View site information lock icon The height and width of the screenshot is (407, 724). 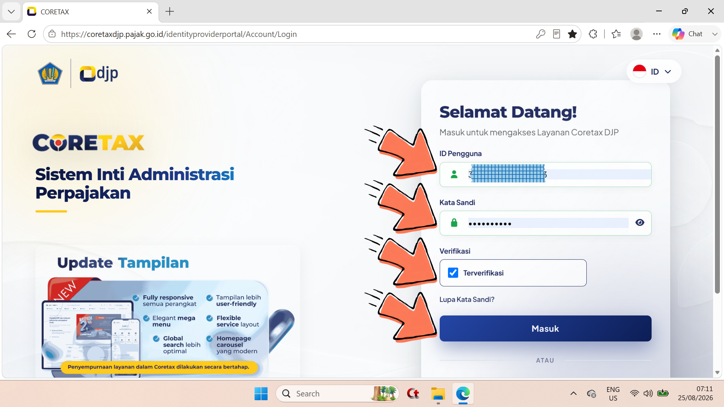(x=52, y=34)
